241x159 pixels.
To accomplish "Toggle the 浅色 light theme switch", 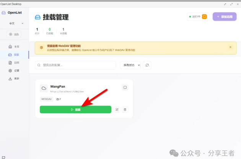I will point(14,34).
